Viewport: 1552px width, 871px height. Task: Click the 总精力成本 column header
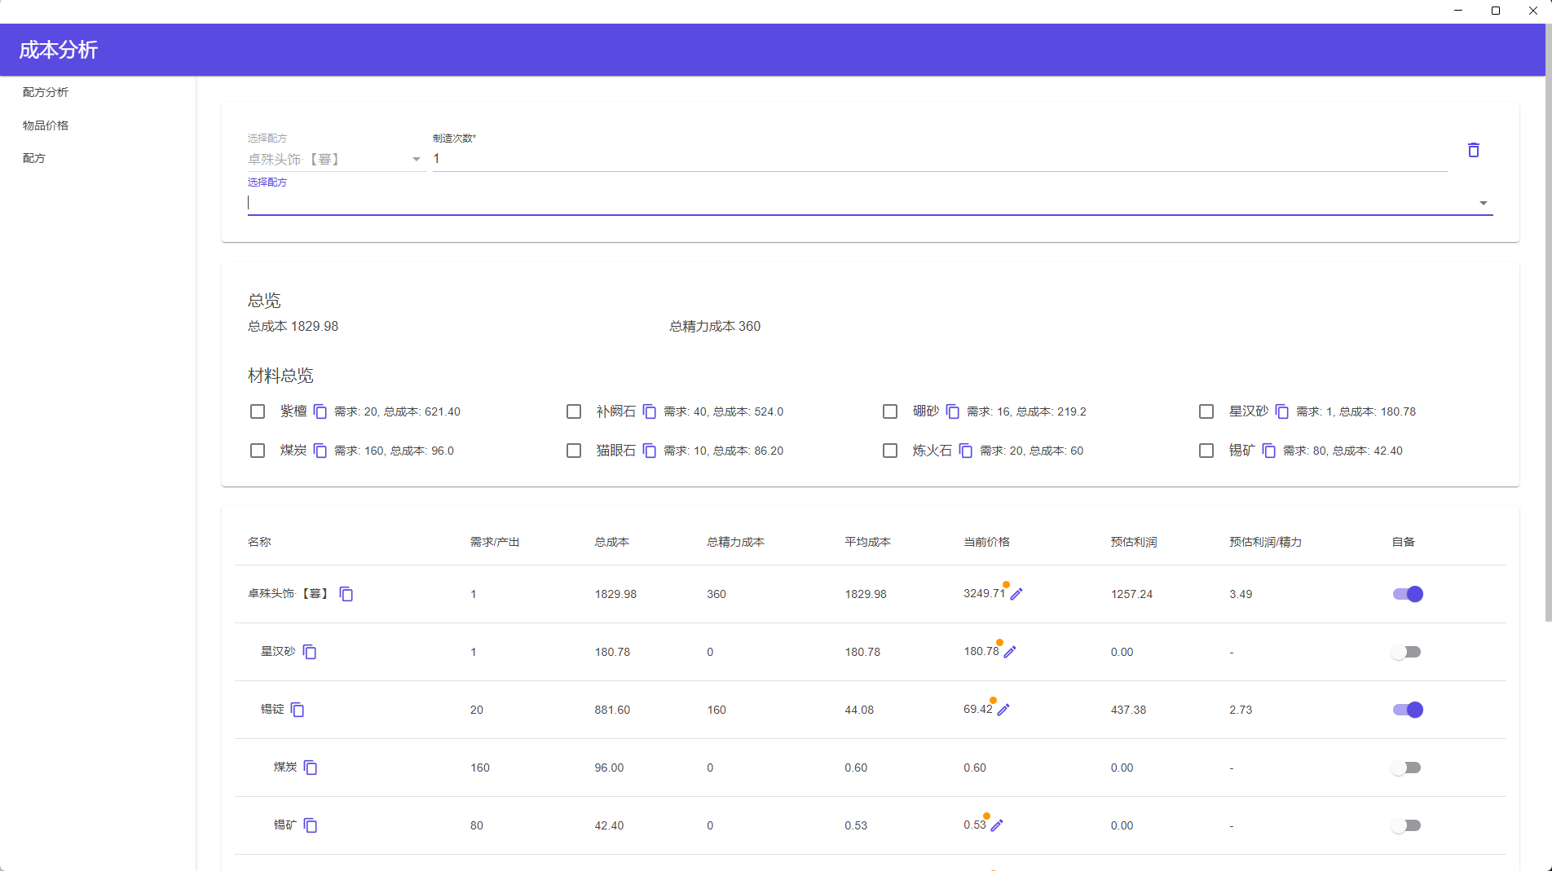735,542
